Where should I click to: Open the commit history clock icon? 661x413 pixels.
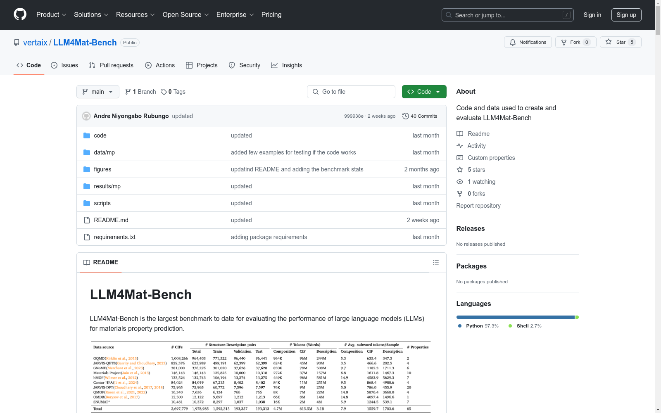tap(406, 116)
